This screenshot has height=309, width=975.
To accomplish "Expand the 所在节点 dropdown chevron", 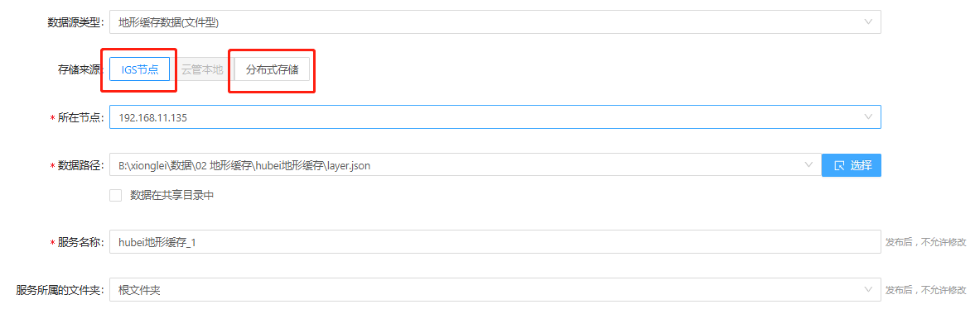I will pyautogui.click(x=868, y=116).
